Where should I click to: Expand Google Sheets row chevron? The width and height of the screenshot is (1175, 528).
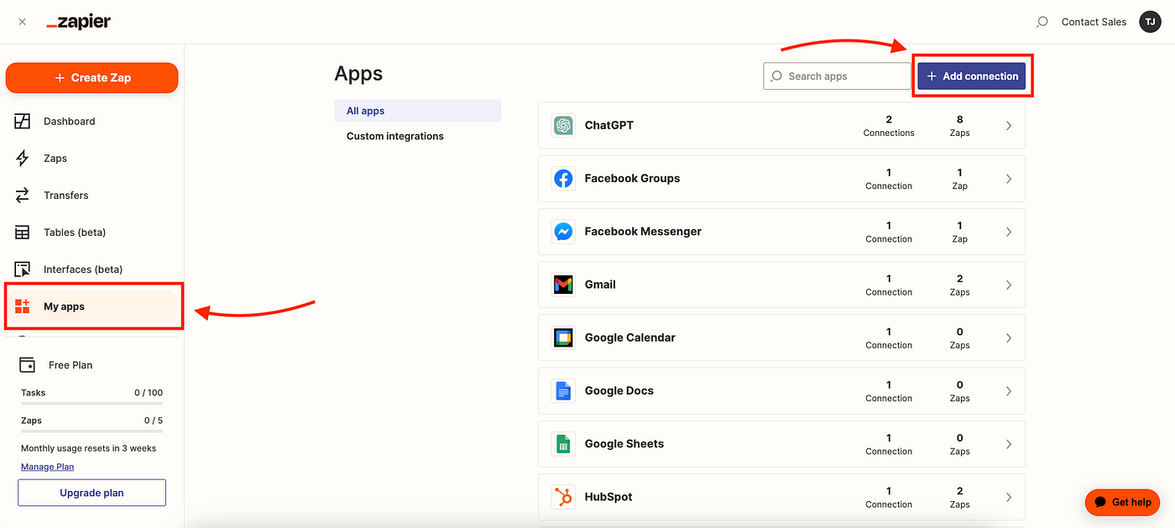(x=1009, y=443)
